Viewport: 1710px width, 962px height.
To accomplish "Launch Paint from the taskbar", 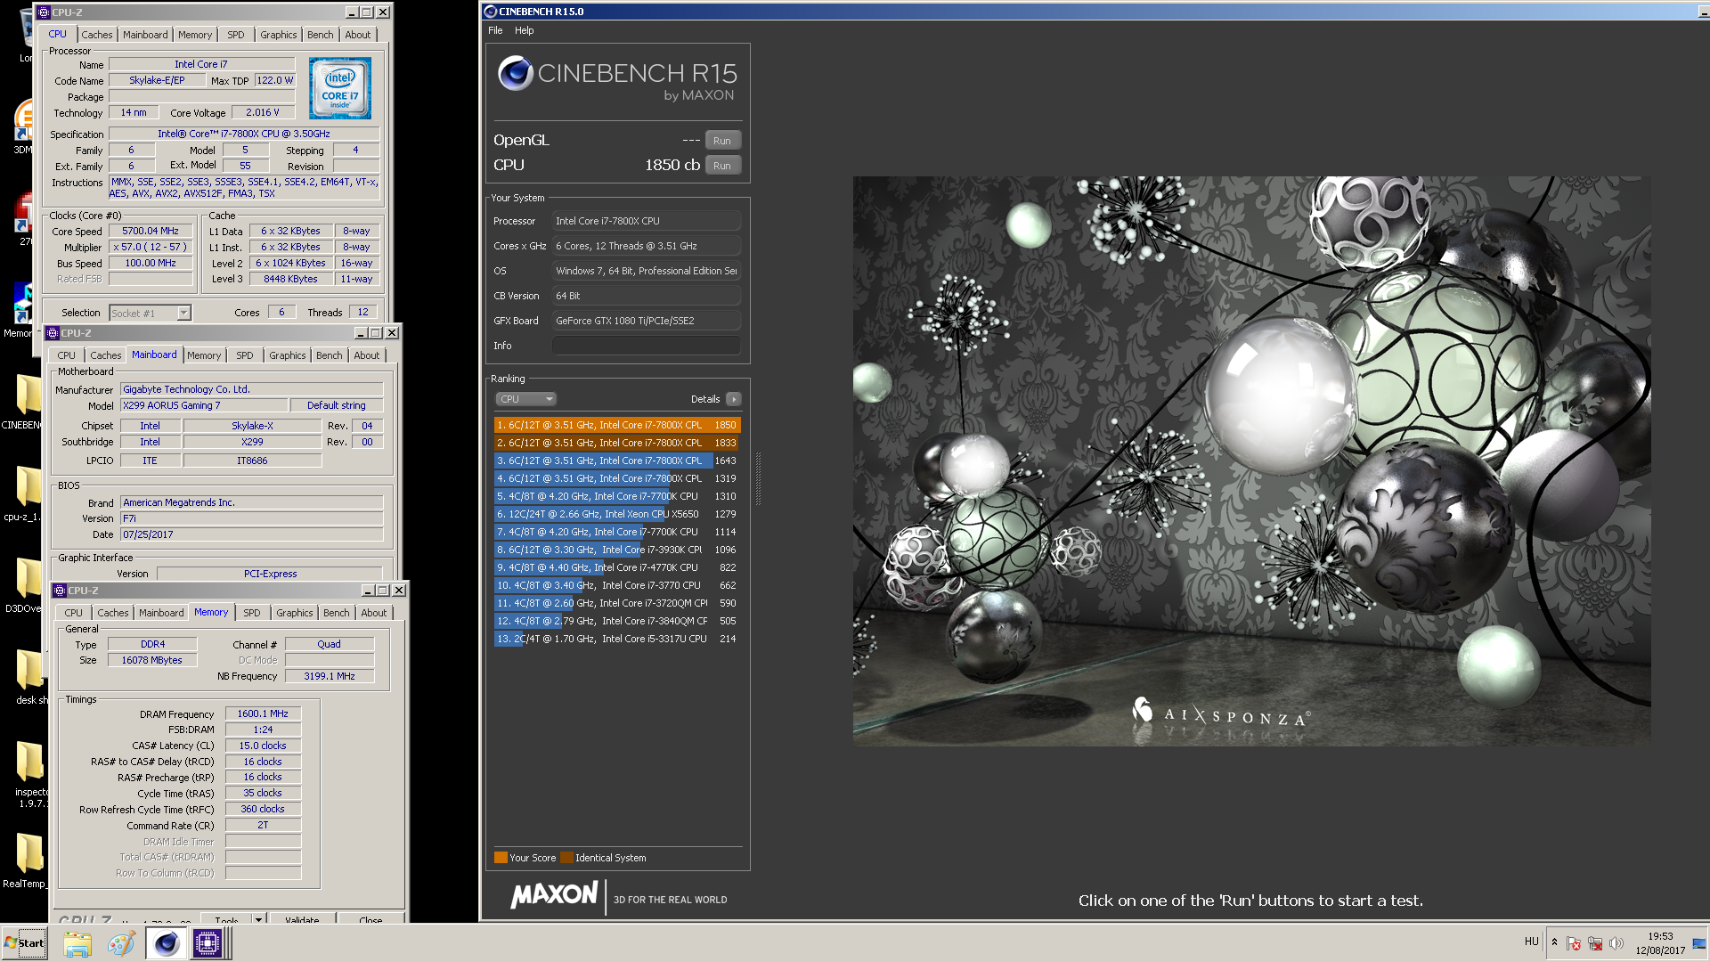I will [121, 943].
